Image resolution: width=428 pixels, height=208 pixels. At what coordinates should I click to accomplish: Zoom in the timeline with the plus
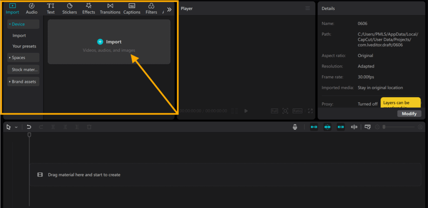point(420,127)
